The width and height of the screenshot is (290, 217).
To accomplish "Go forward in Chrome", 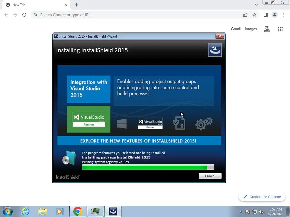I will click(15, 15).
